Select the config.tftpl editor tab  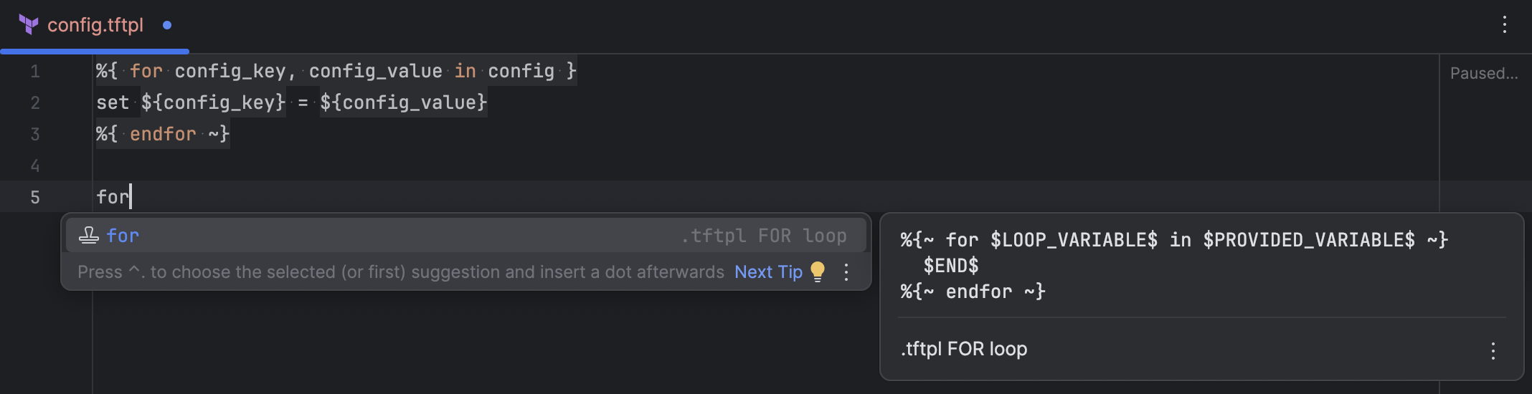95,26
